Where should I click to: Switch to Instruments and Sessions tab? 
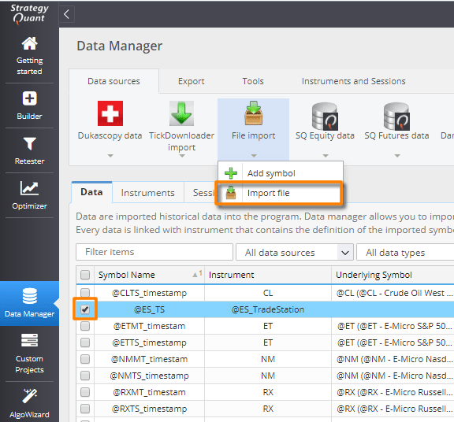click(354, 81)
